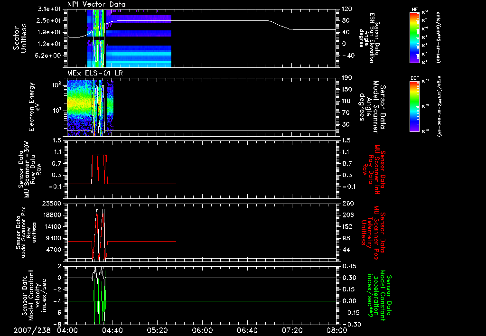This screenshot has width=486, height=336.
Task: Click the 04:40 time axis label
Action: [x=112, y=330]
